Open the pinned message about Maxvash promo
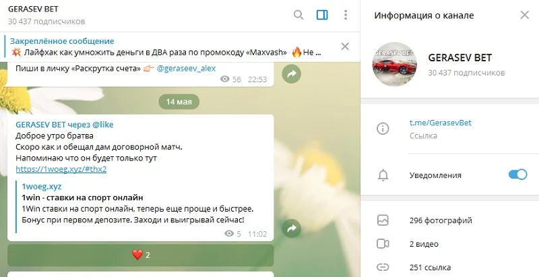This screenshot has width=539, height=277. (x=166, y=47)
